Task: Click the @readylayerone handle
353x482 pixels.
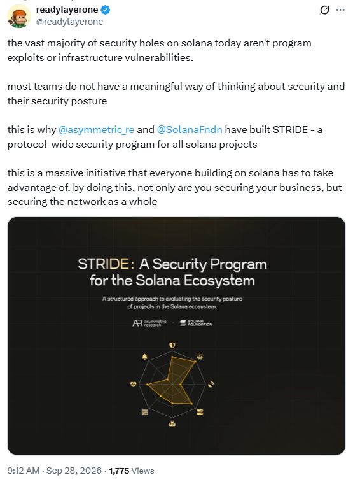Action: (69, 22)
